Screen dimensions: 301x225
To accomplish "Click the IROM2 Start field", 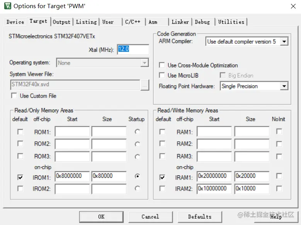I will (x=72, y=189).
